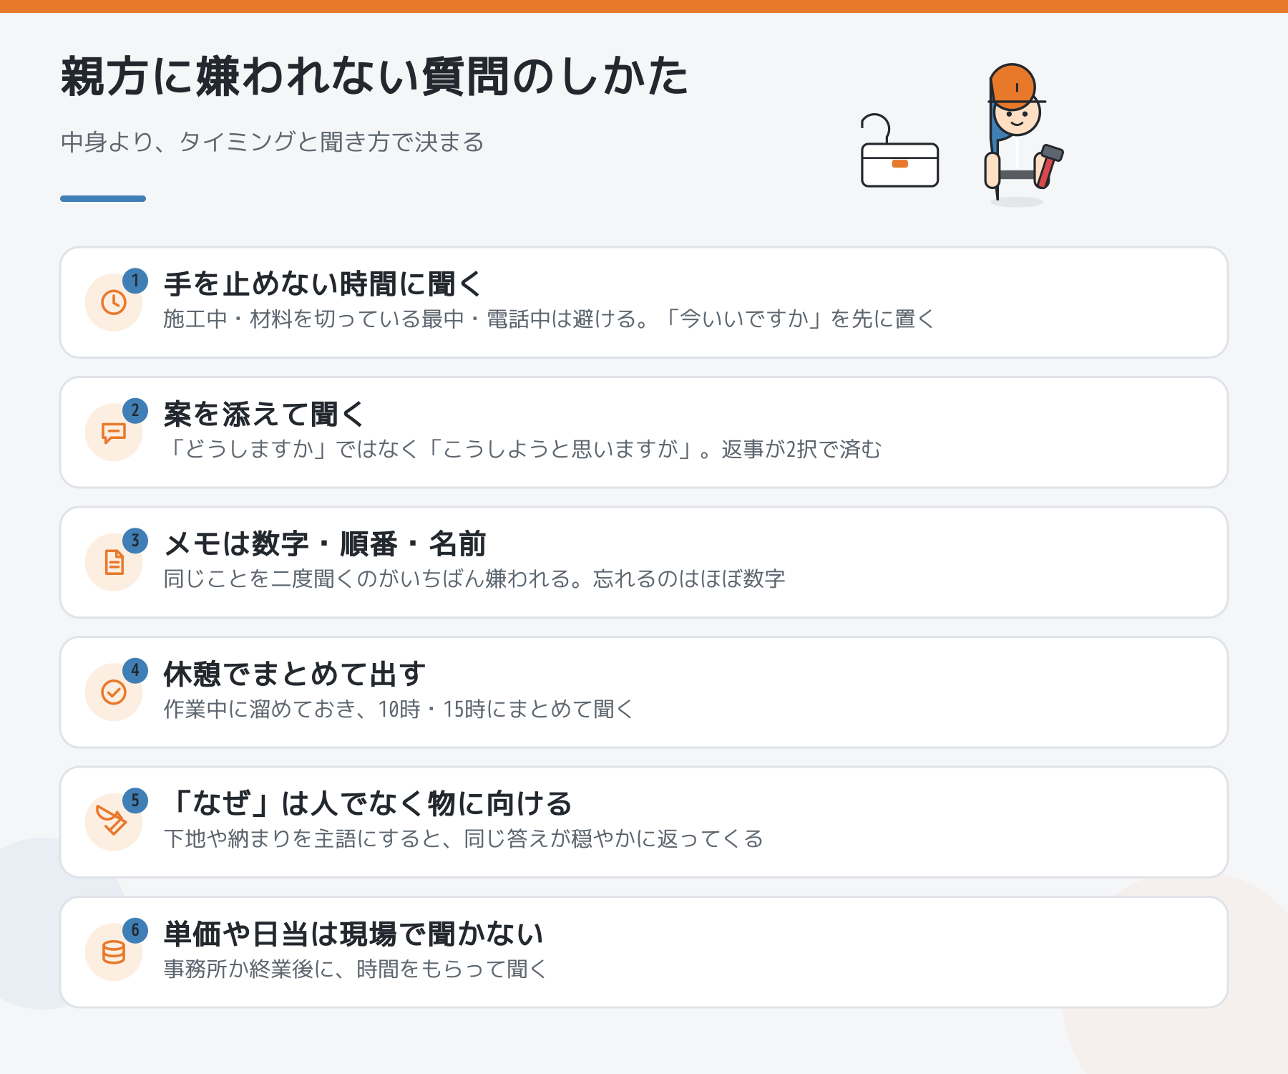The width and height of the screenshot is (1288, 1074).
Task: Click the description starting 下地や納まりを主語にすると
Action: coord(464,839)
